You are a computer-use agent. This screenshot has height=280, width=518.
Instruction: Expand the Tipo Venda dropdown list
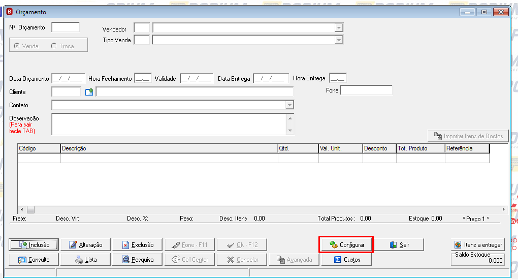(x=339, y=40)
